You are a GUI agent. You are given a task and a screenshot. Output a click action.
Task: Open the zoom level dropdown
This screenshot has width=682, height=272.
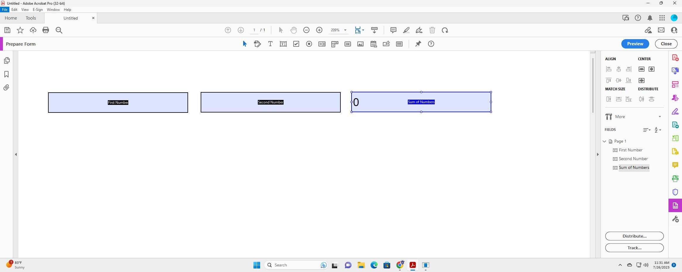point(345,30)
